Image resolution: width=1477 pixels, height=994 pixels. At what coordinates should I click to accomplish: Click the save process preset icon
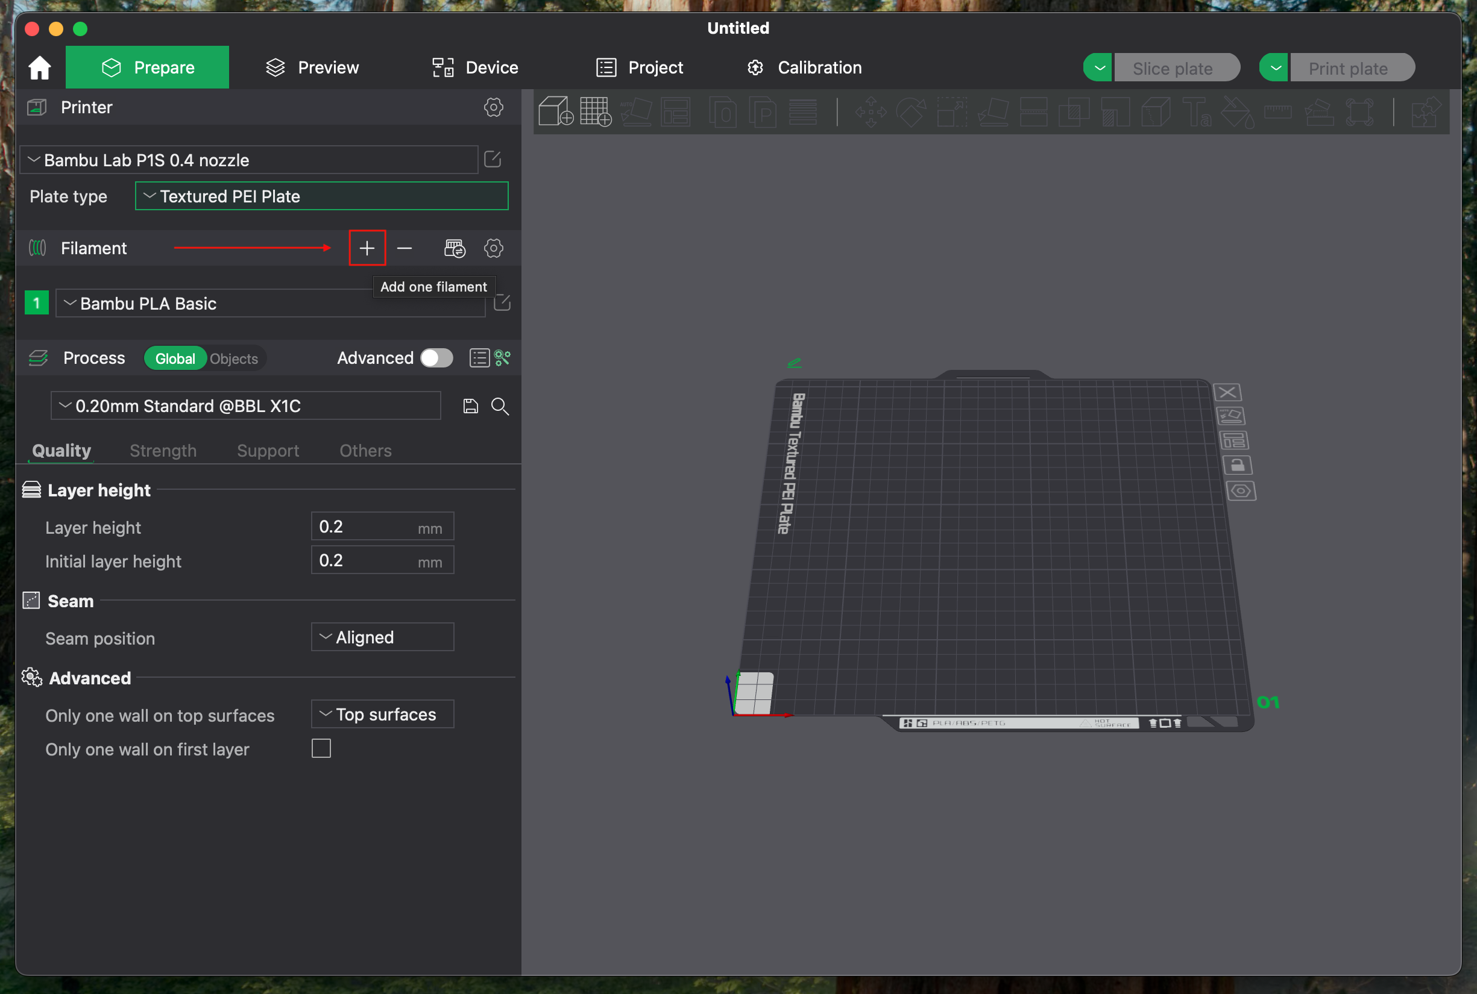pyautogui.click(x=470, y=405)
